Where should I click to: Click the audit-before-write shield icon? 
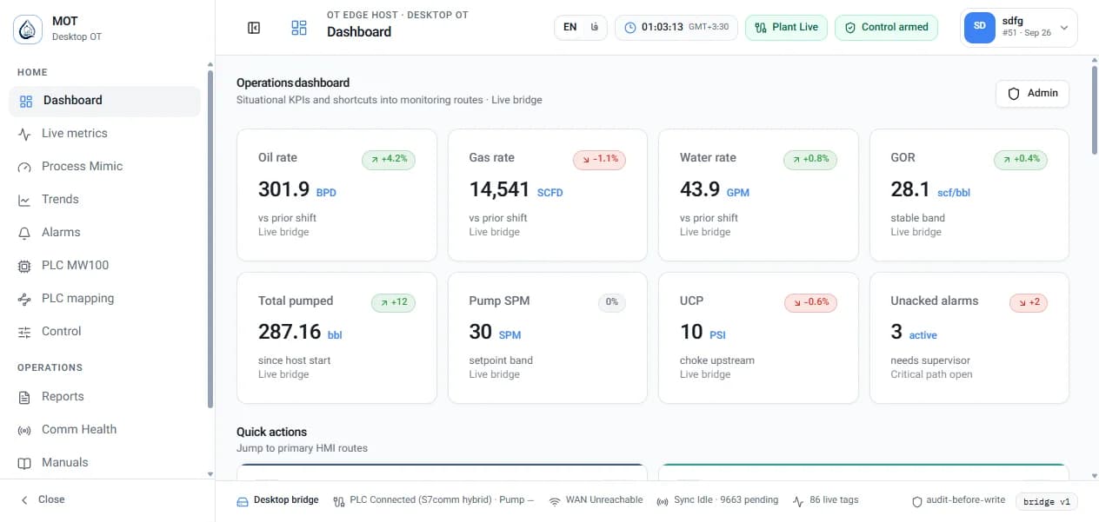[916, 501]
